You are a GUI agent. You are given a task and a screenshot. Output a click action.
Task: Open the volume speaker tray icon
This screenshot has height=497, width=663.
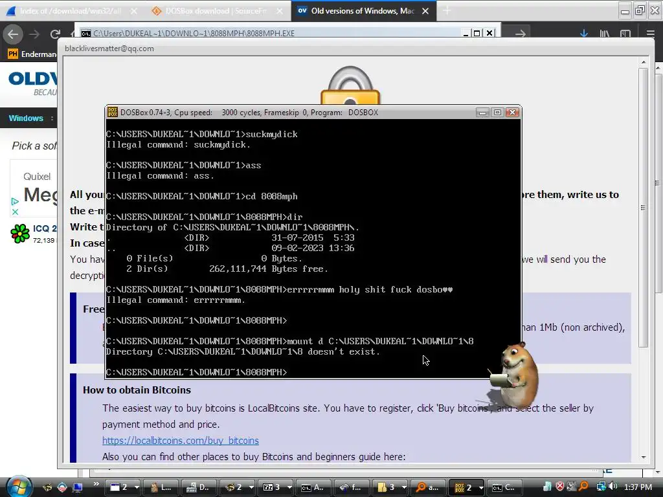pyautogui.click(x=613, y=487)
